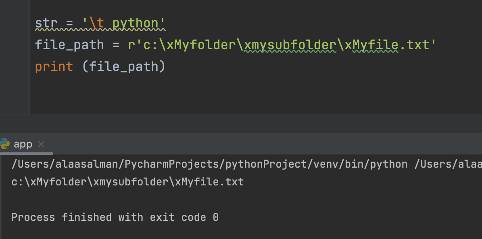This screenshot has width=482, height=239.
Task: Select the "app" run tab
Action: click(x=23, y=144)
